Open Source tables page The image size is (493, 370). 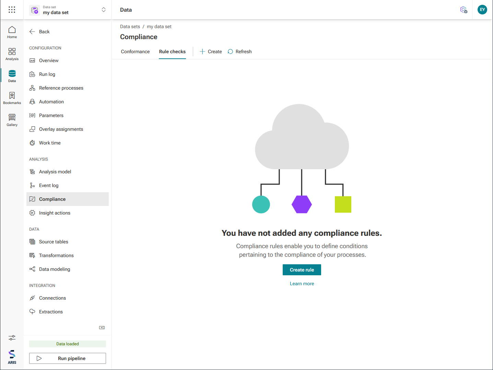click(x=68, y=242)
